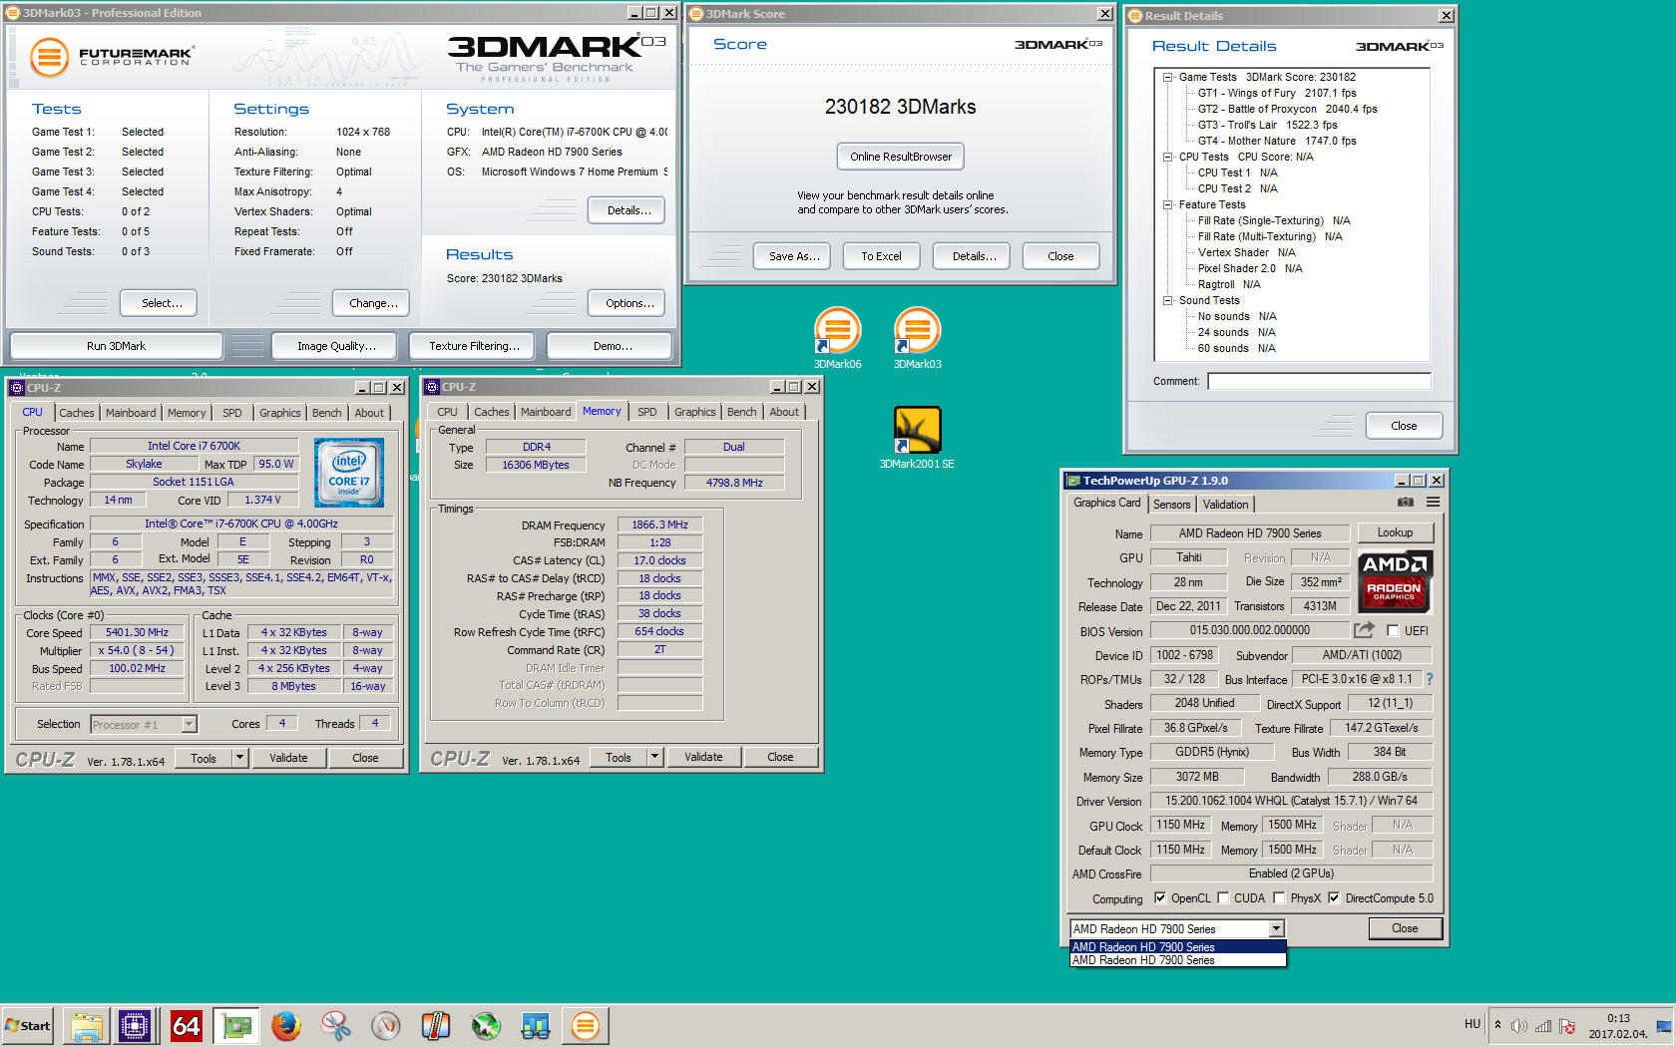Click the AMD Radeon Graphics logo
Viewport: 1676px width, 1047px height.
(1394, 580)
